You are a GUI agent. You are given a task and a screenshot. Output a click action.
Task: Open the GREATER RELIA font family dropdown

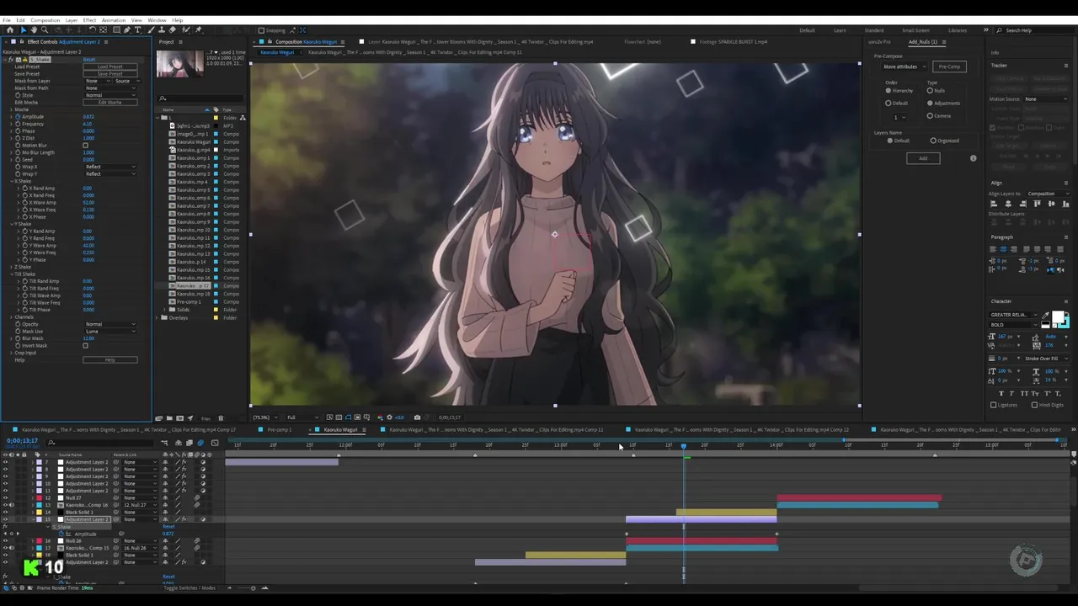coord(1014,315)
